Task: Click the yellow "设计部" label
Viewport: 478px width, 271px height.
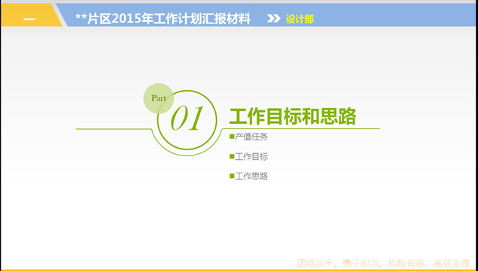Action: (300, 20)
